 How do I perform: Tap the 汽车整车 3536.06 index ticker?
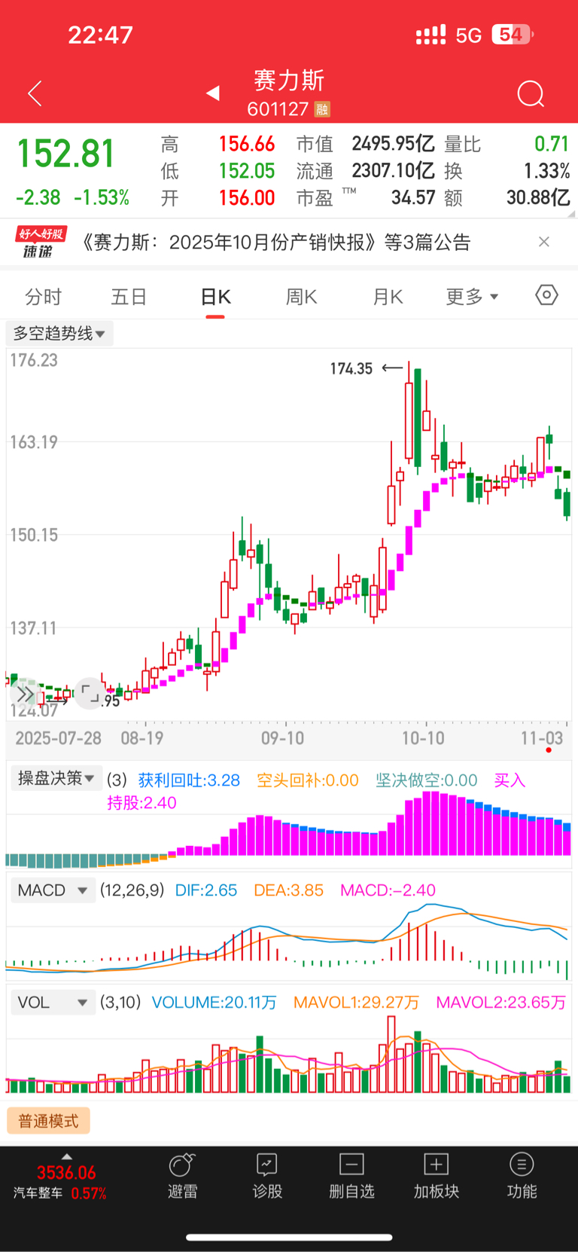click(60, 1183)
